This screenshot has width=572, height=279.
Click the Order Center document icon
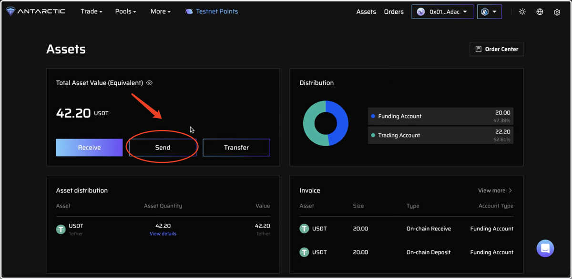point(478,49)
